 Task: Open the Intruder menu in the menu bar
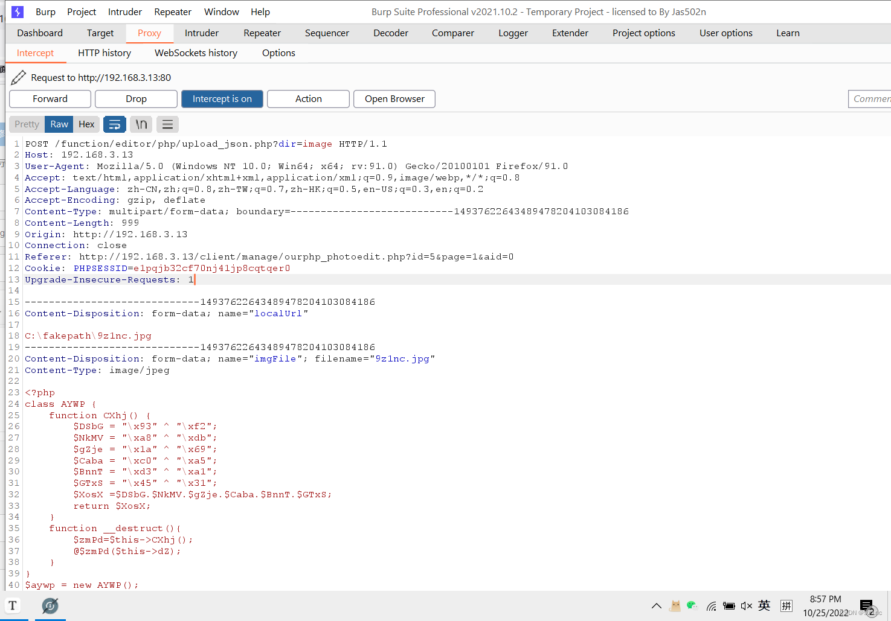125,11
